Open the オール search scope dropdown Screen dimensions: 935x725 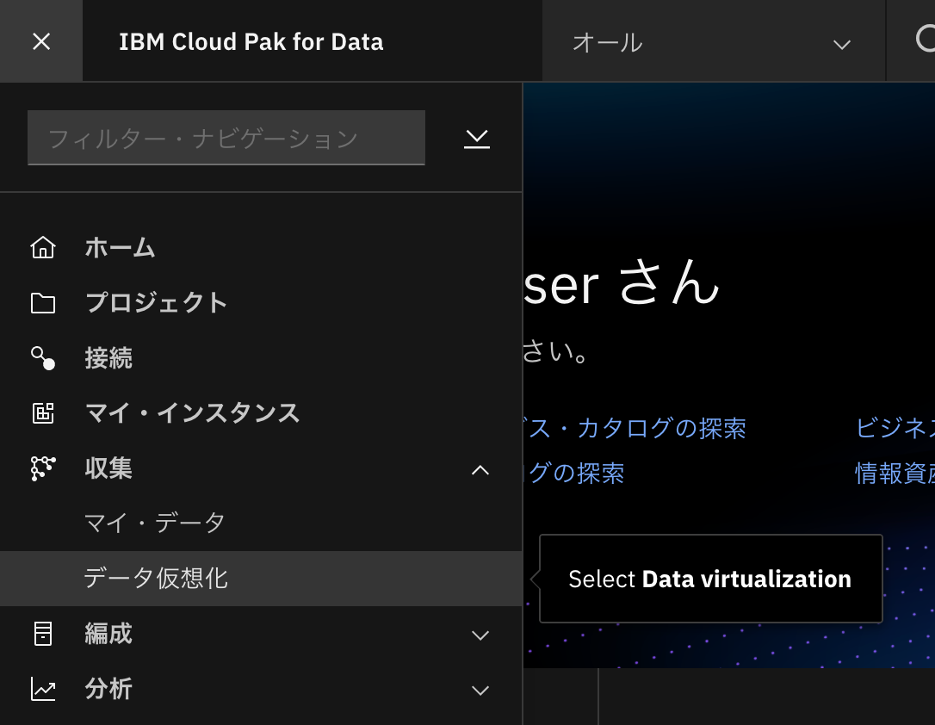pyautogui.click(x=714, y=41)
